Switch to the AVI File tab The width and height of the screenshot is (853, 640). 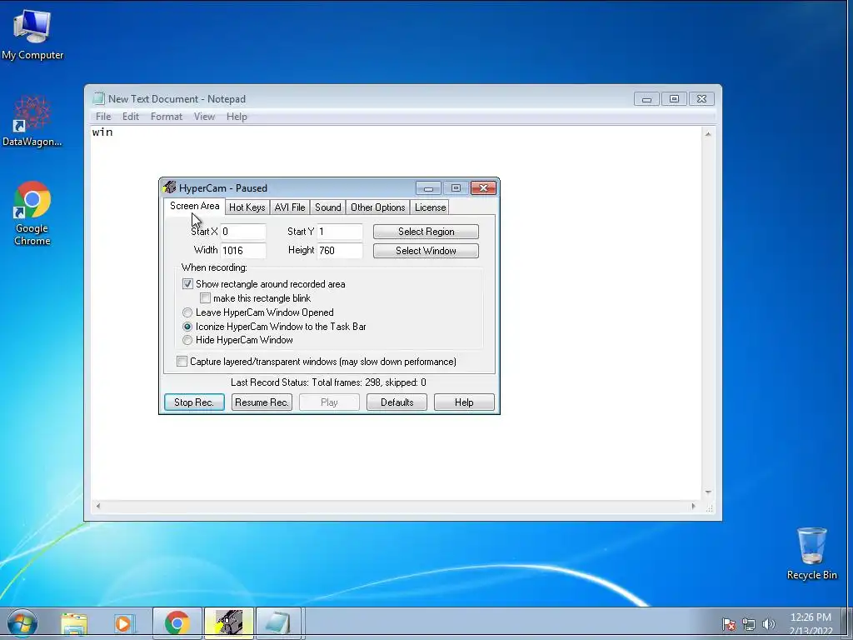tap(289, 207)
